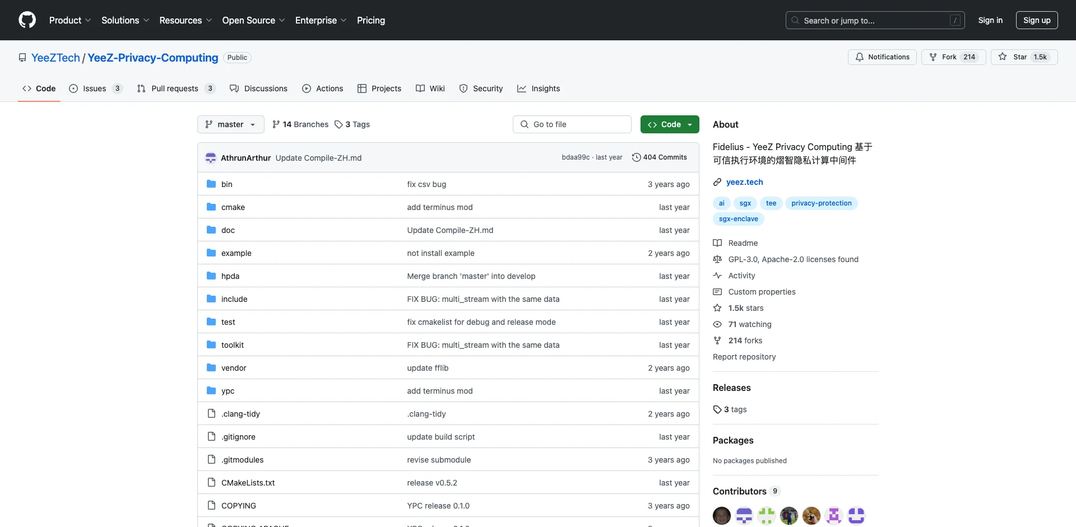Switch to the Actions tab

click(x=322, y=88)
